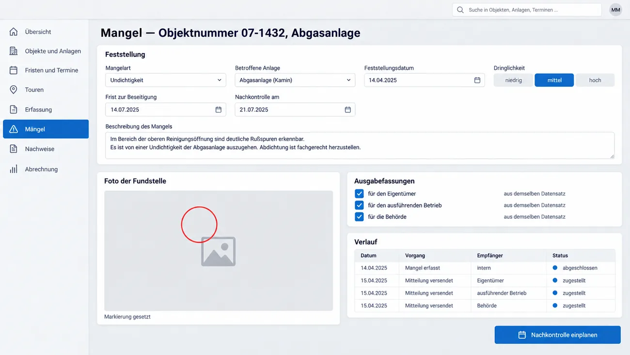630x355 pixels.
Task: Open the Betroffene Anlage dropdown
Action: coord(295,80)
